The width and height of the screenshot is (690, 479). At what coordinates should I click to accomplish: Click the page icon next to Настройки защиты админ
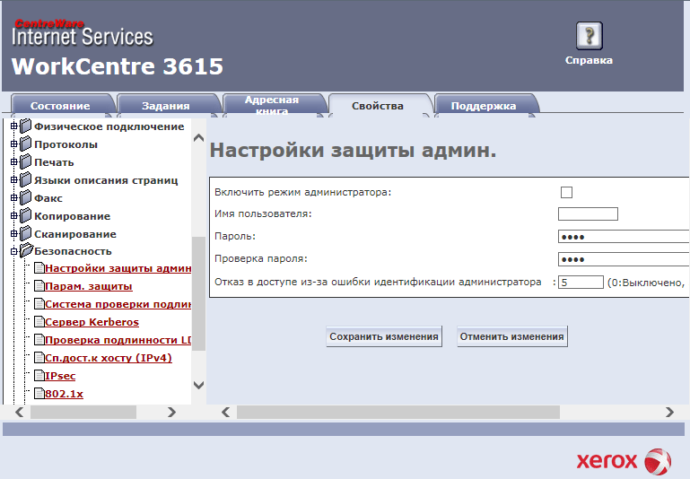click(39, 268)
